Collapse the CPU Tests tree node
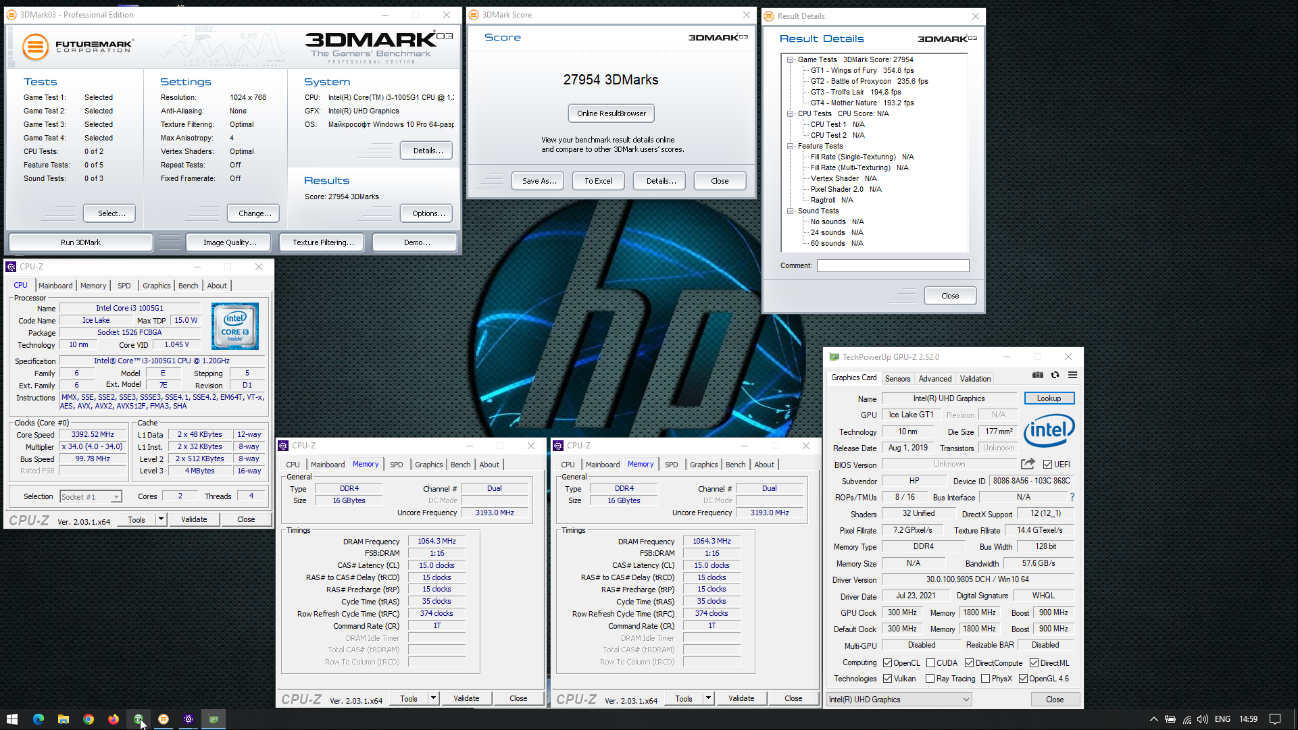 click(790, 113)
